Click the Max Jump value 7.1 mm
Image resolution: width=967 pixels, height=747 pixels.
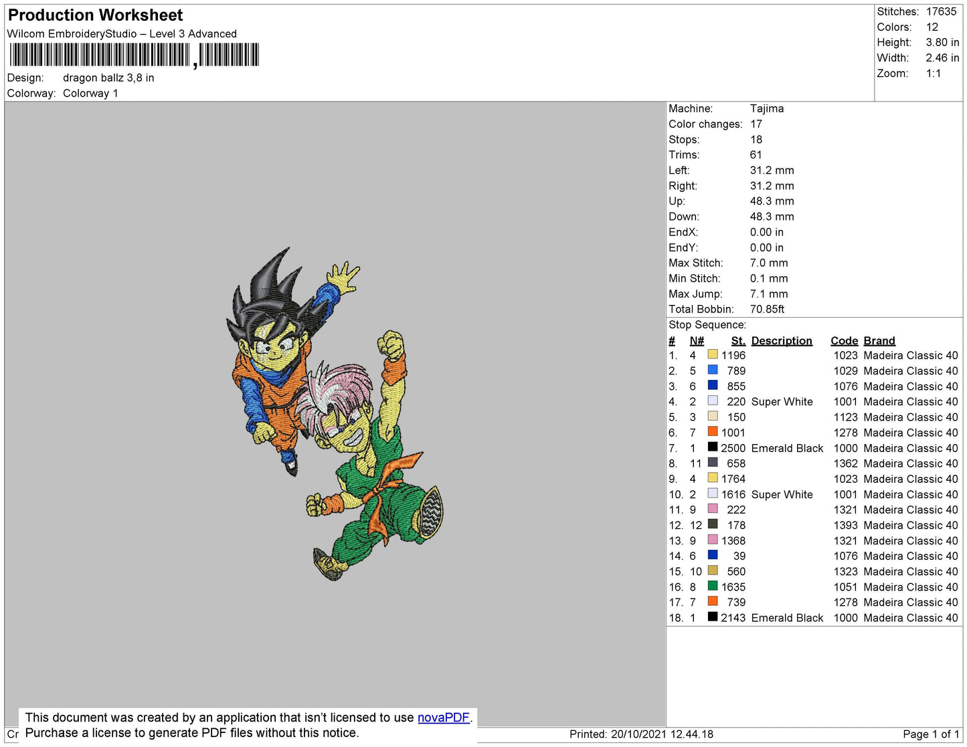click(x=769, y=294)
